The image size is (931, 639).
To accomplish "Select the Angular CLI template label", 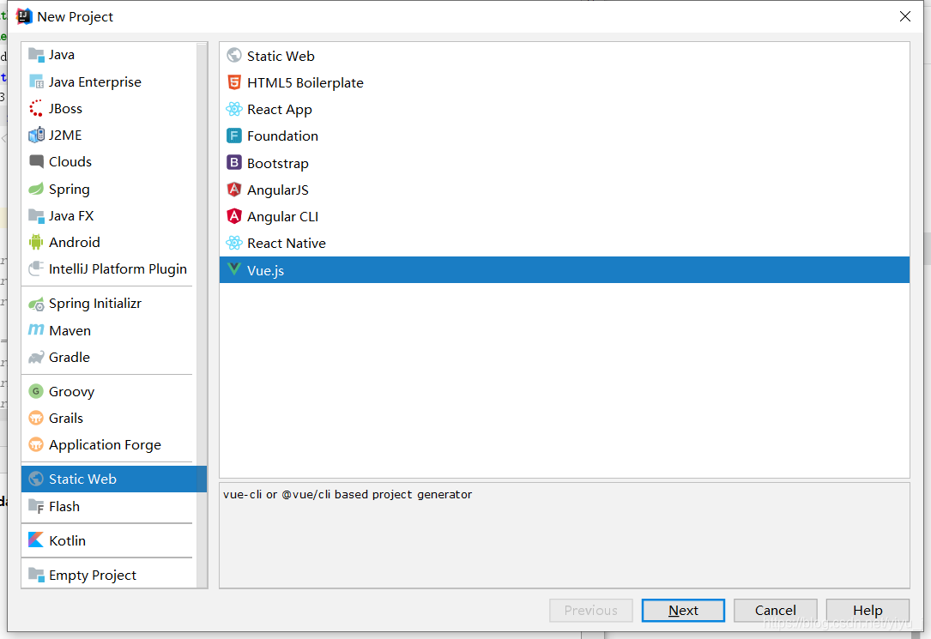I will [282, 216].
